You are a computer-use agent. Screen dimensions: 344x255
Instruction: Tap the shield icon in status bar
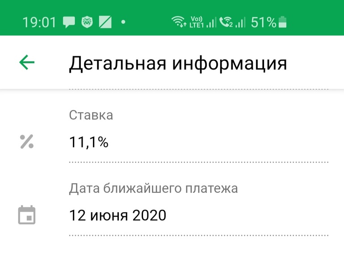pyautogui.click(x=87, y=22)
